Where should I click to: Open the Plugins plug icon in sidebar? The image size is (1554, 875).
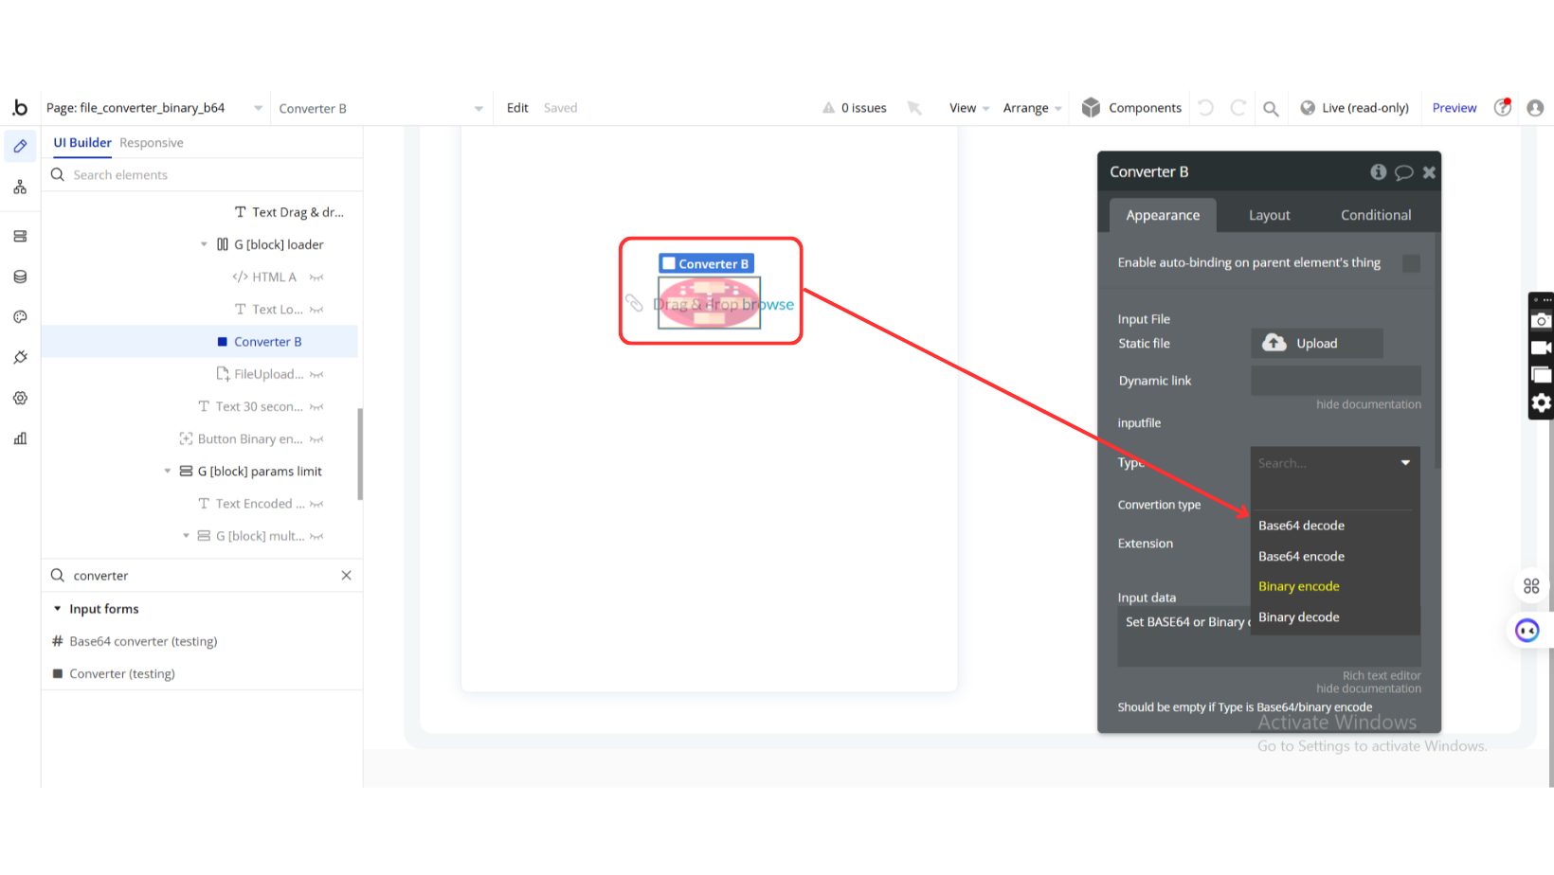click(x=20, y=357)
